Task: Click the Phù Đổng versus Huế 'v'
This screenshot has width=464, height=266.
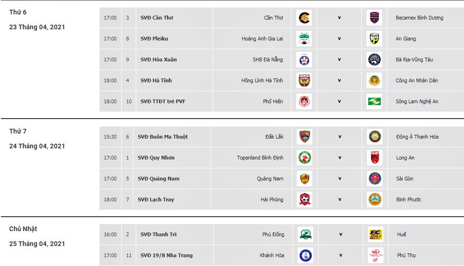Action: [341, 235]
